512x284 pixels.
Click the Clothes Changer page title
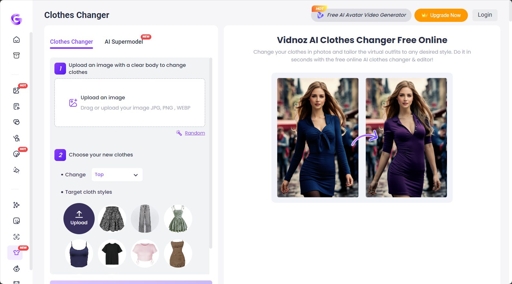tap(77, 15)
